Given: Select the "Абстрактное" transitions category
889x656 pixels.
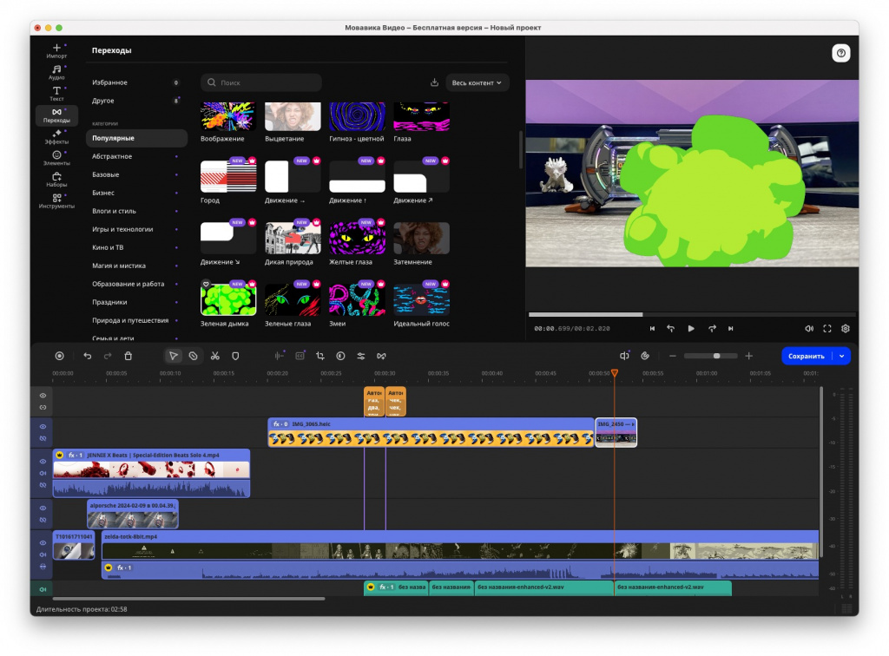Looking at the screenshot, I should pyautogui.click(x=112, y=156).
